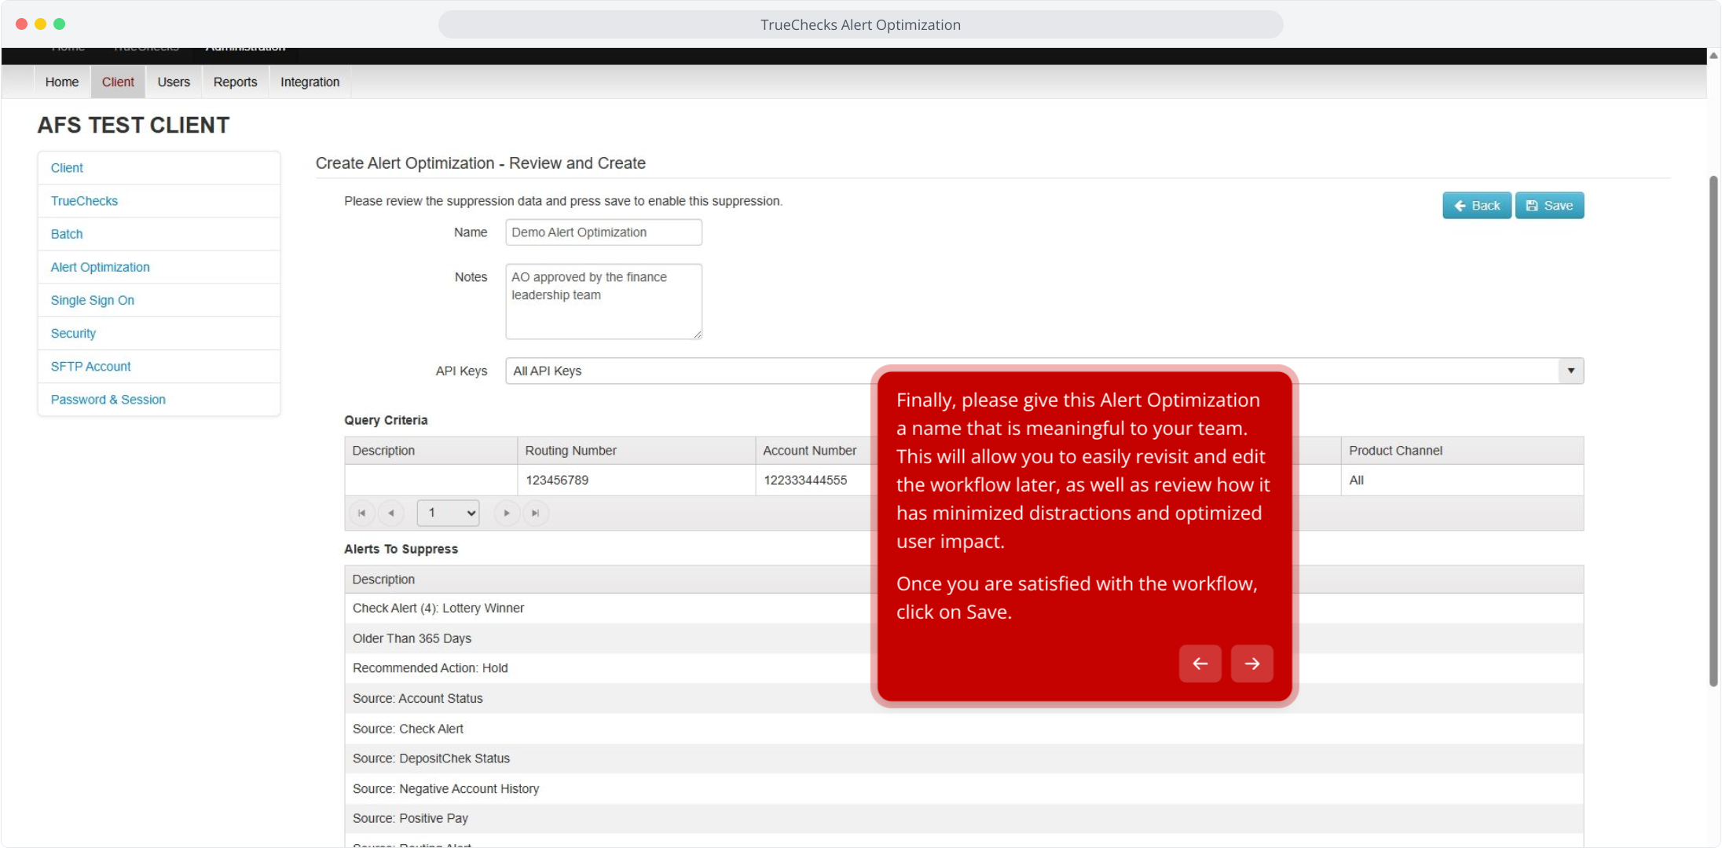Open the Reports tab
This screenshot has width=1722, height=848.
235,82
